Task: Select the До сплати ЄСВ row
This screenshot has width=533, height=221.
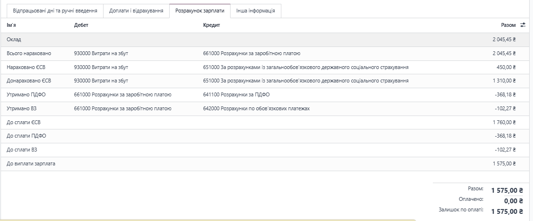Action: click(23, 122)
